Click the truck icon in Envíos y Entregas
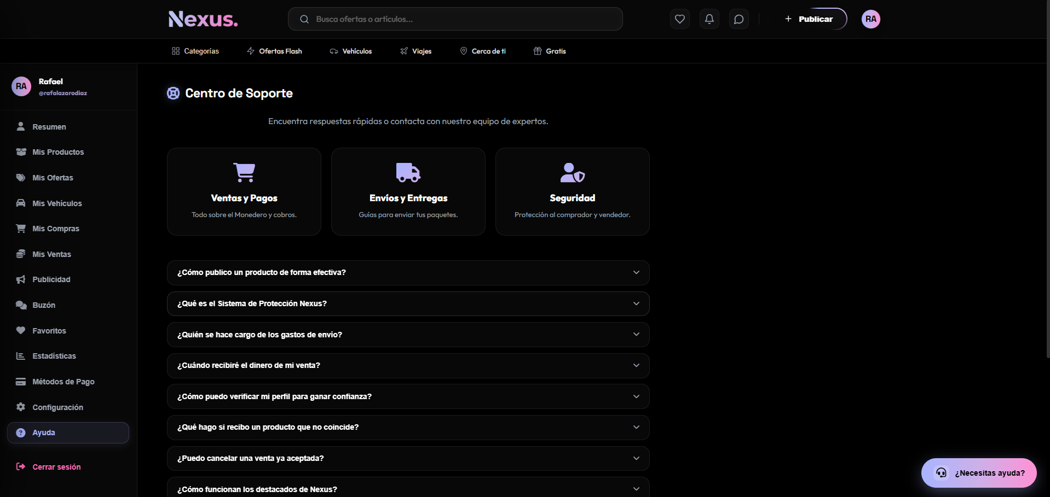The image size is (1050, 497). tap(408, 172)
